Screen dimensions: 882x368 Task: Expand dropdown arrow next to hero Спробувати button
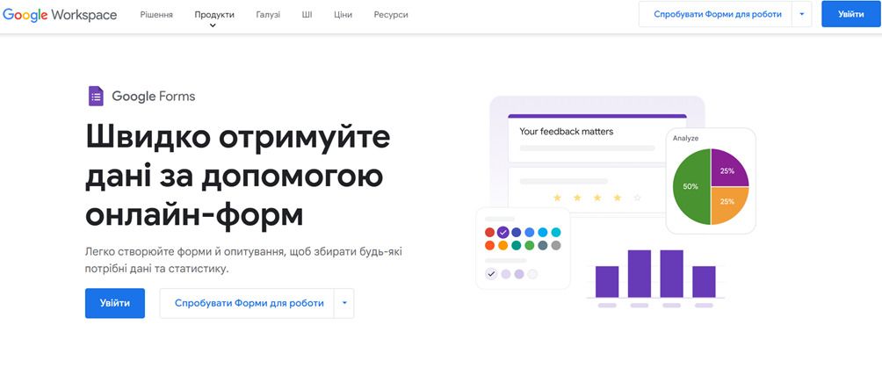click(344, 303)
